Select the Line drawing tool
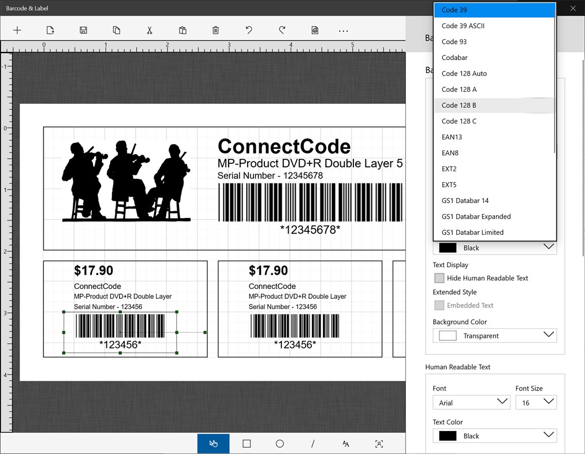585x454 pixels. (x=312, y=444)
